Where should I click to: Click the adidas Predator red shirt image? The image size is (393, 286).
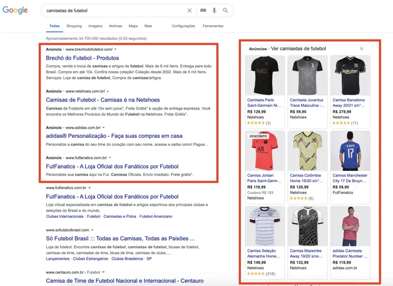[350, 226]
